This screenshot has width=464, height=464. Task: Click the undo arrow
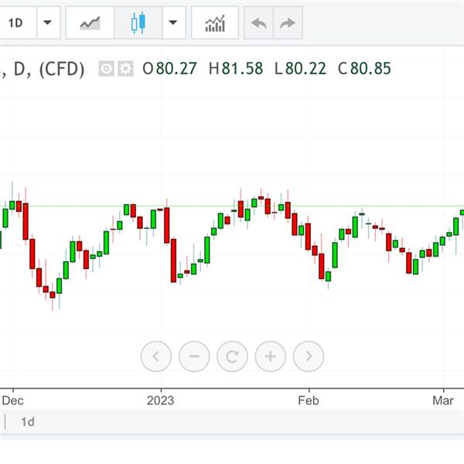click(258, 22)
